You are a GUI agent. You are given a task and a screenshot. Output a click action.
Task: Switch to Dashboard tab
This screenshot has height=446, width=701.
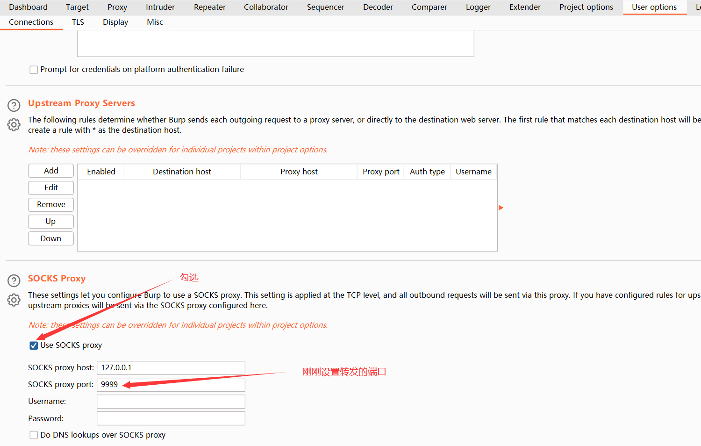(x=28, y=7)
